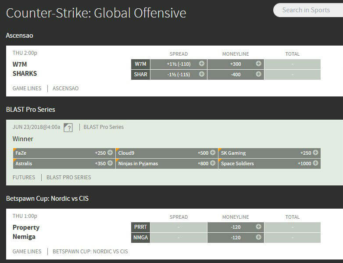Add W7M spread +1½ (-110) via plus icon
Viewport: 343px width, 263px height.
201,64
